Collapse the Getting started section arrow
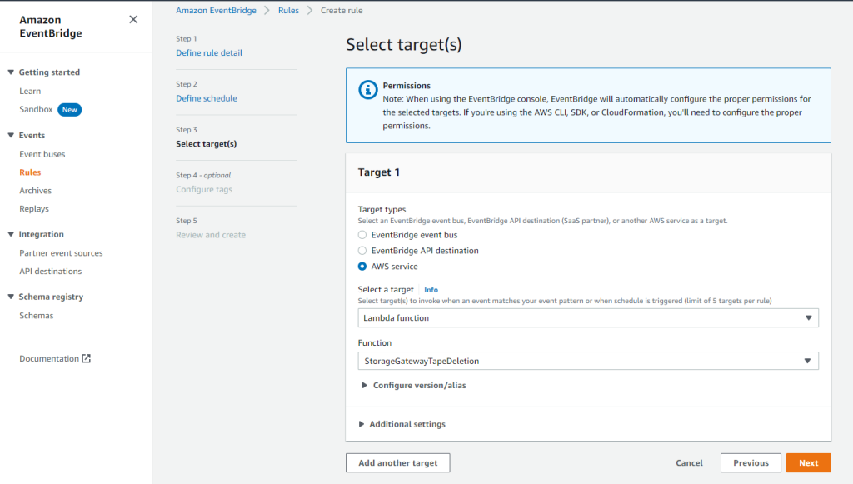The height and width of the screenshot is (484, 853). 11,72
